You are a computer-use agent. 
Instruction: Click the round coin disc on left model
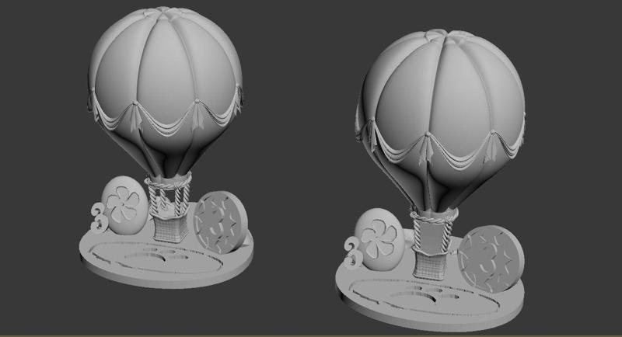[x=220, y=222]
